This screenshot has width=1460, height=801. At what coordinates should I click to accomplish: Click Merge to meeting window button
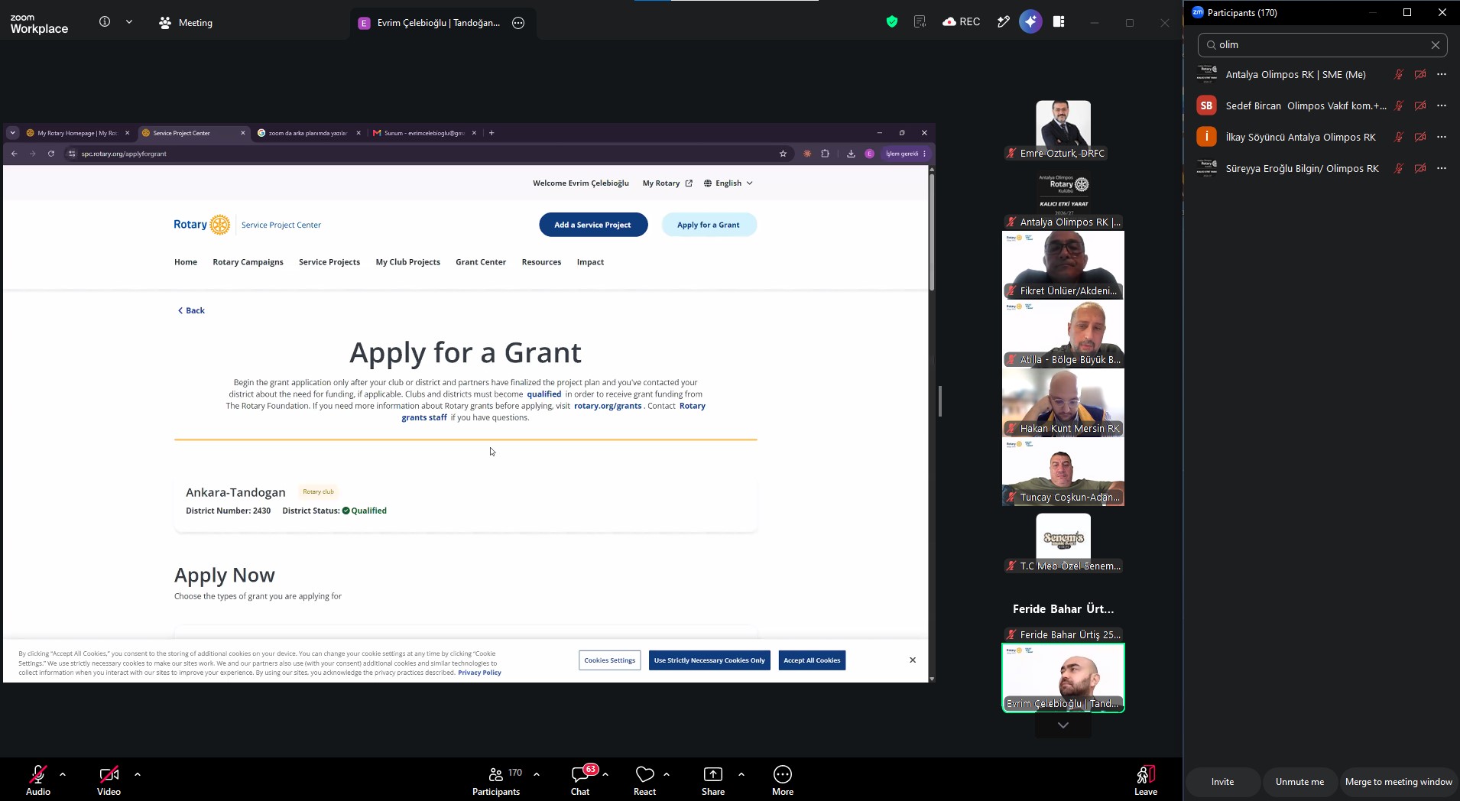click(x=1398, y=782)
